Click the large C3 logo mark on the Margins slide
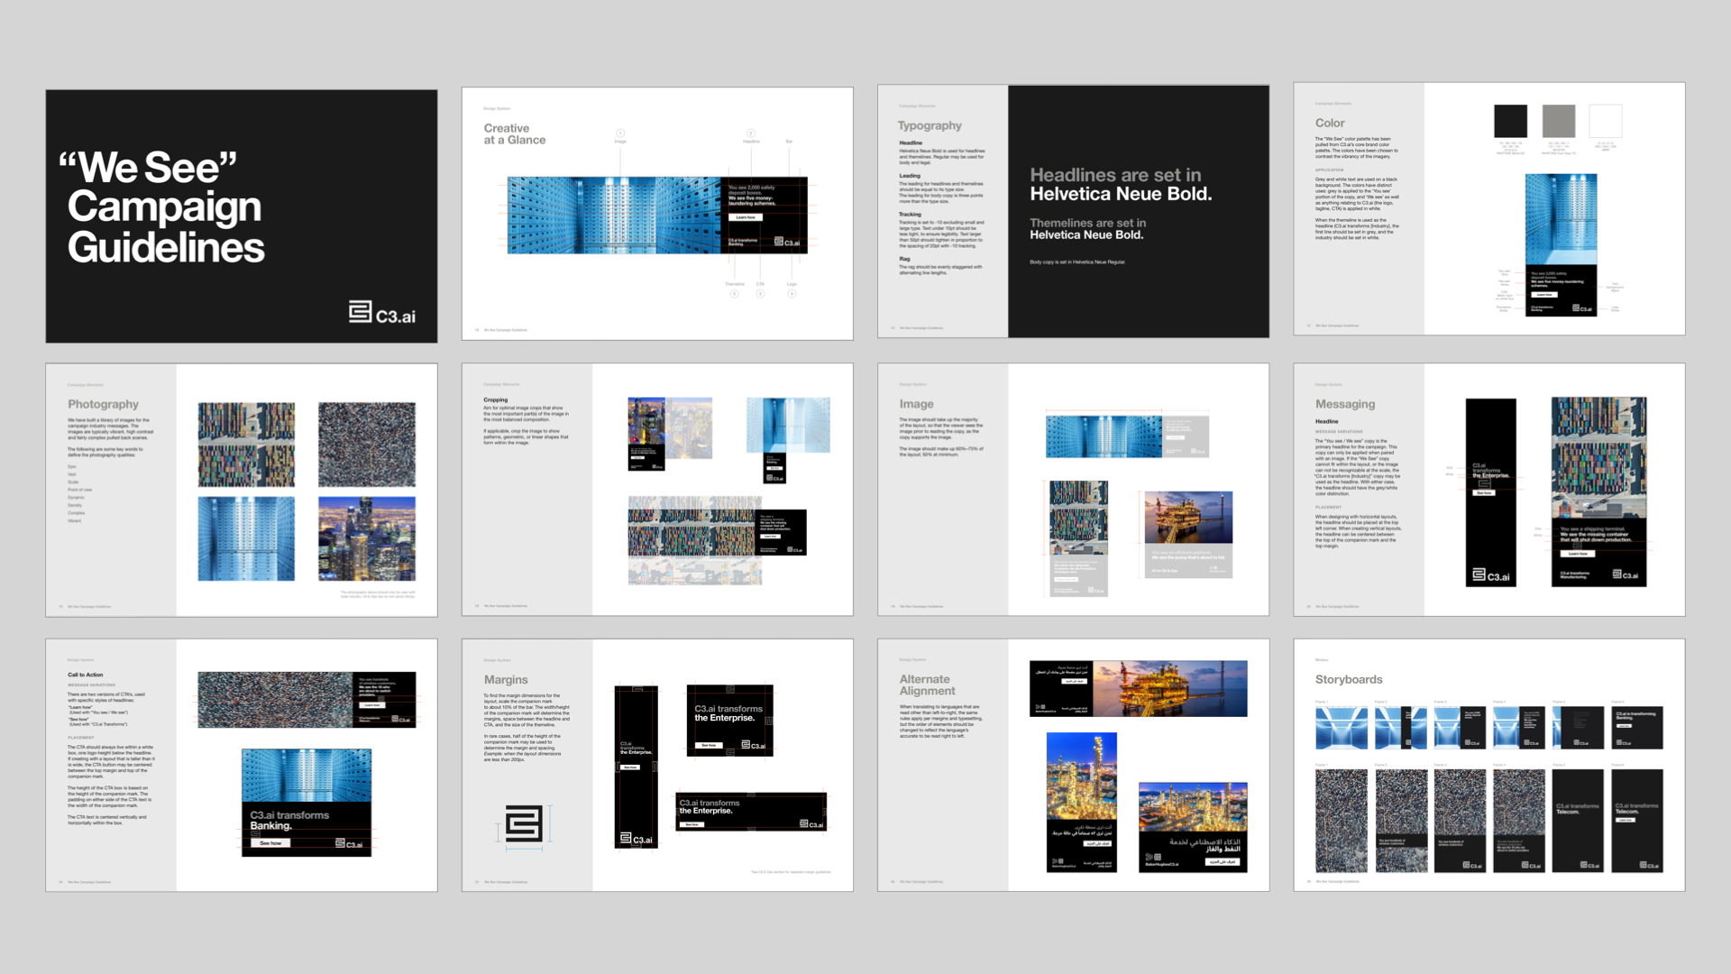Viewport: 1731px width, 974px height. 524,824
